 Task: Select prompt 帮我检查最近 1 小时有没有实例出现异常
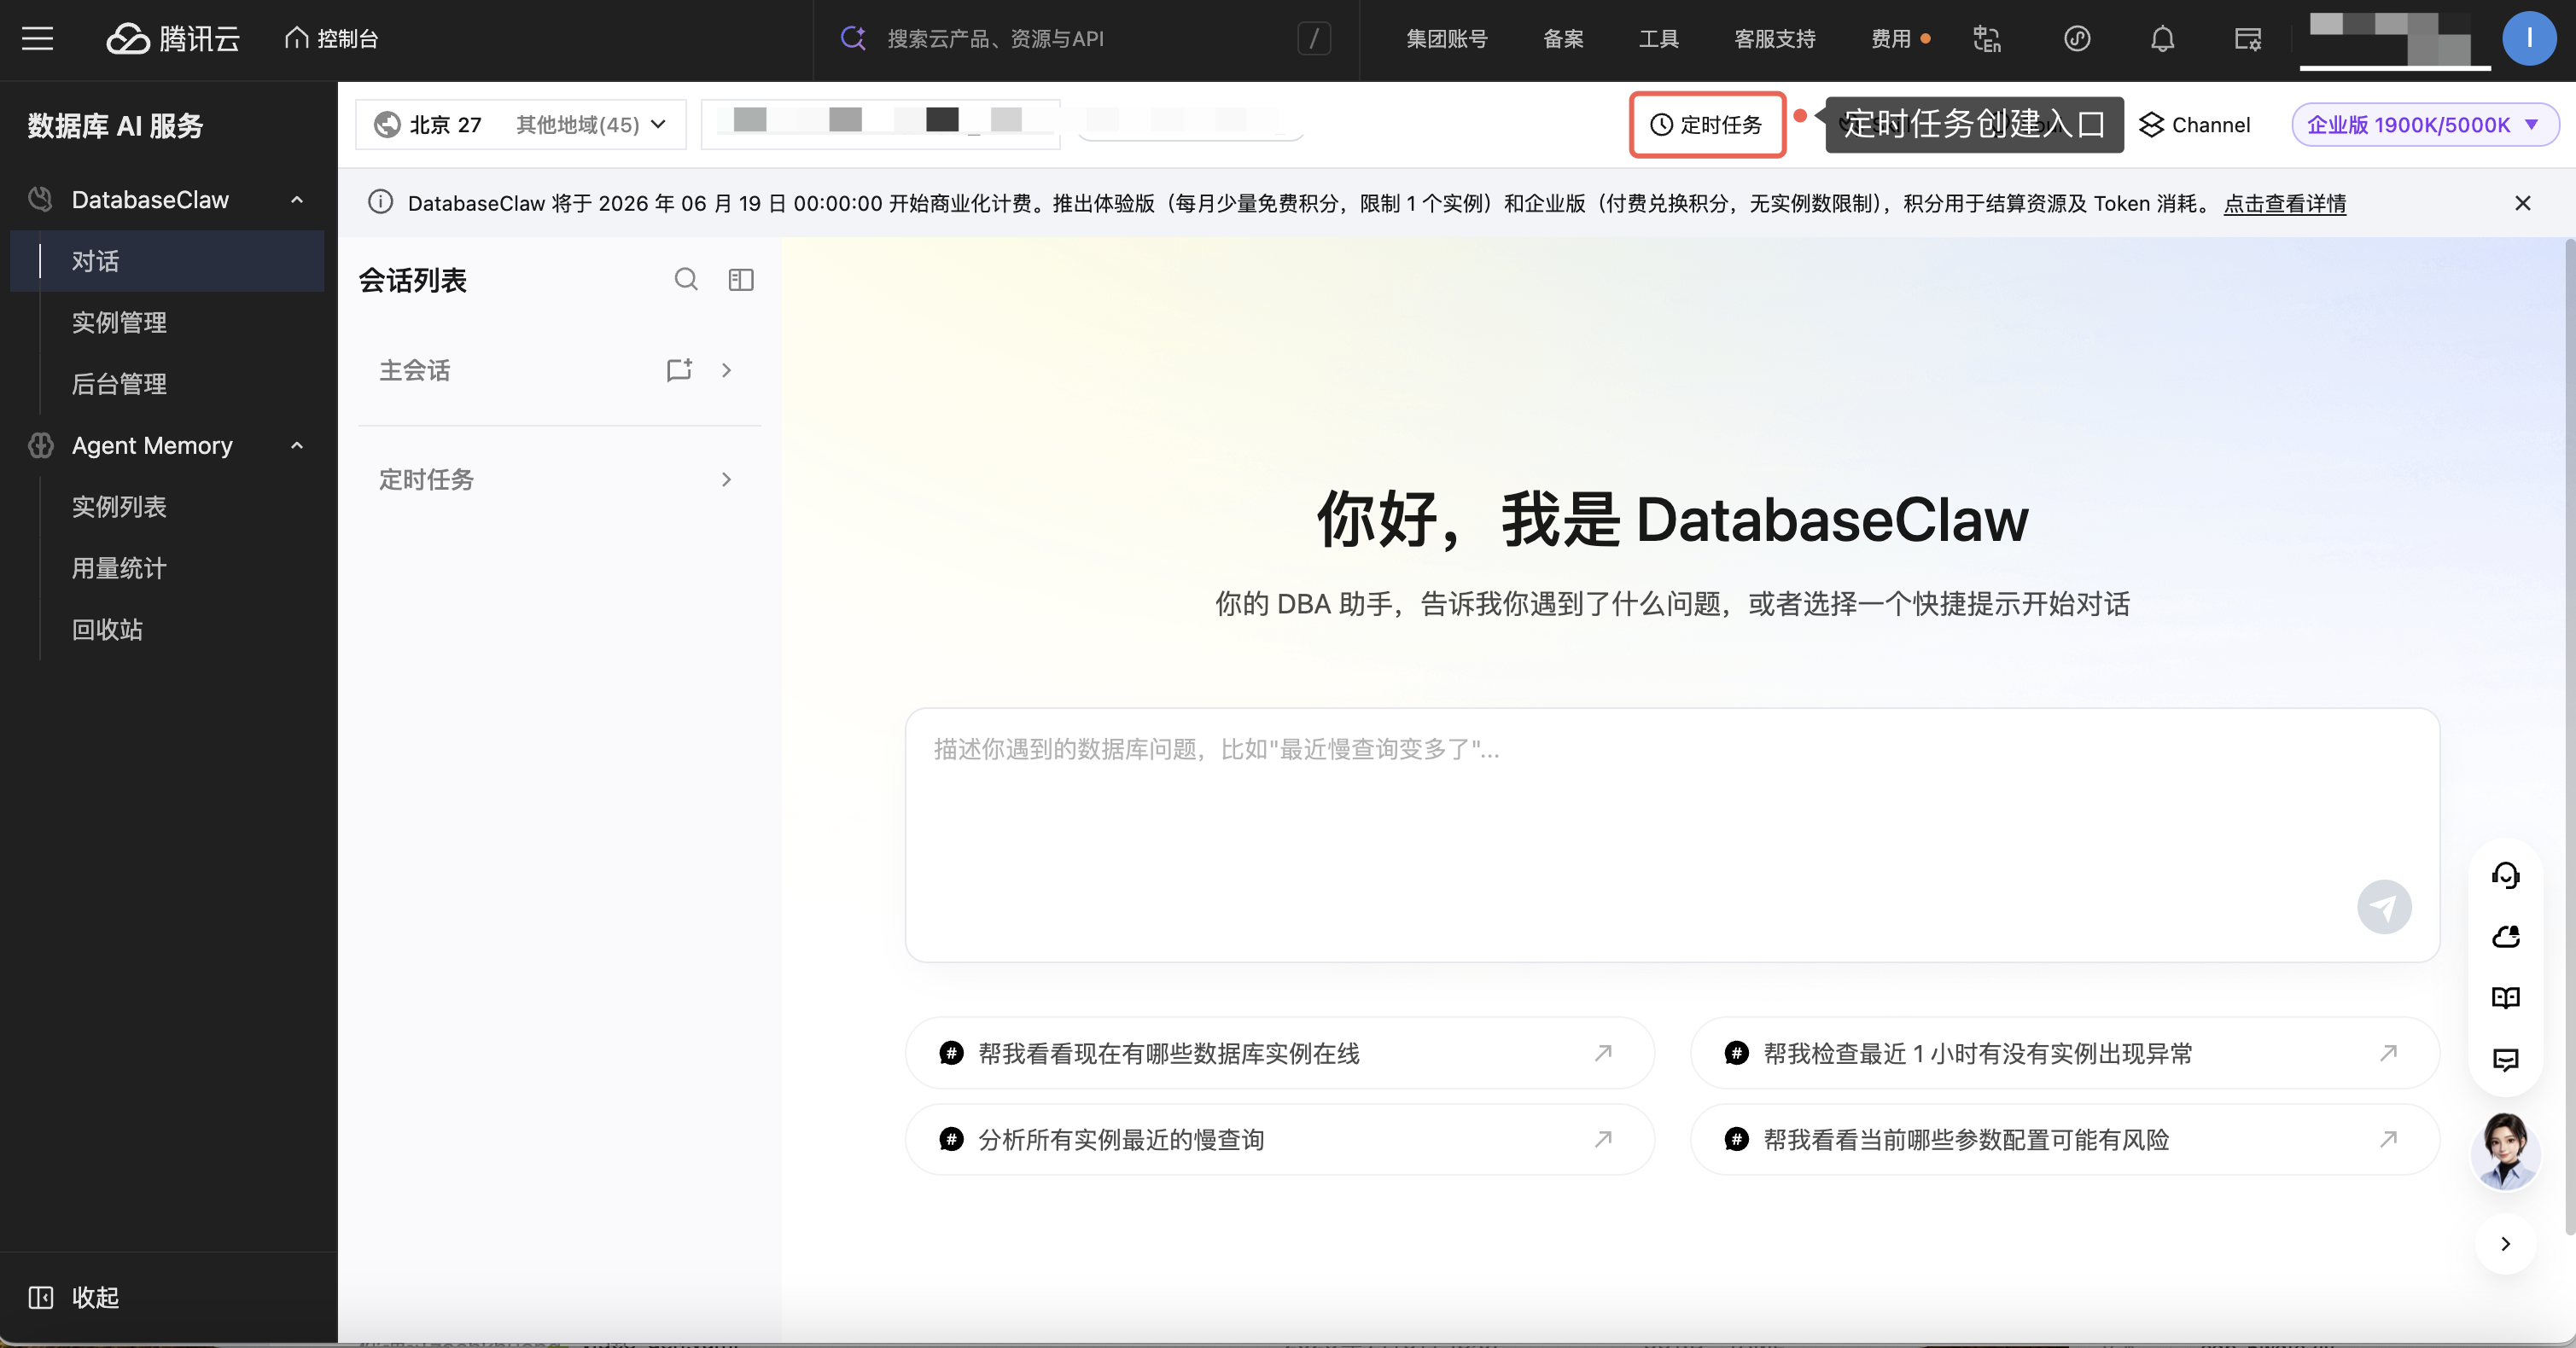tap(2065, 1053)
